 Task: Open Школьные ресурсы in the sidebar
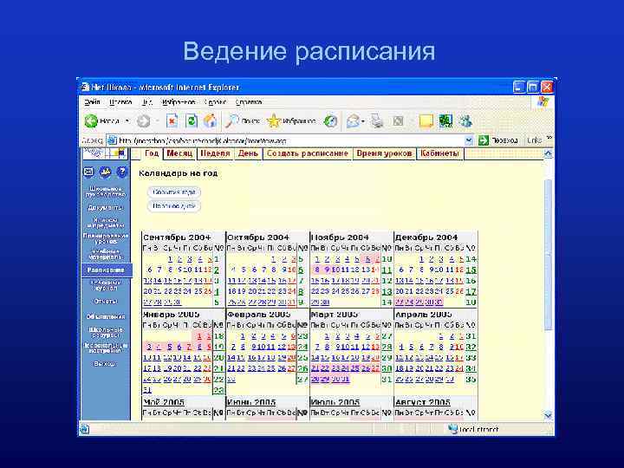[x=106, y=332]
